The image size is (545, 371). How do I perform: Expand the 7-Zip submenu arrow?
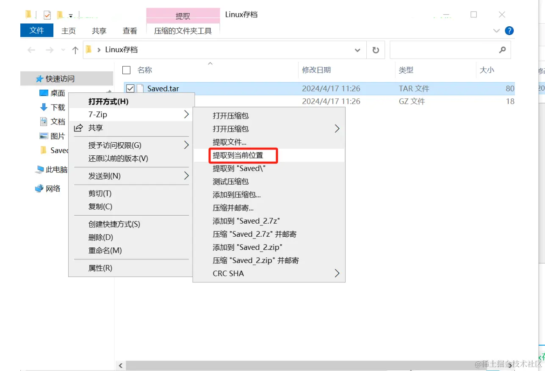pos(186,114)
